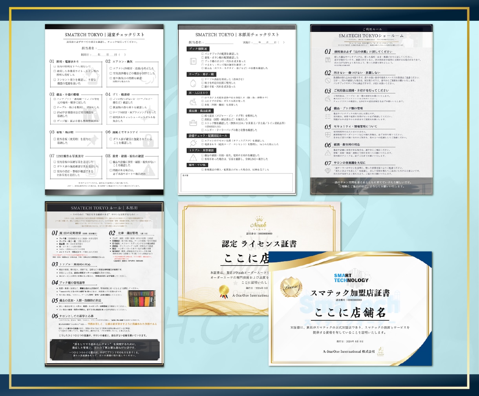The width and height of the screenshot is (479, 396).
Task: Click the large notes box on the 本部用チェックリスト
Action: [x=237, y=182]
